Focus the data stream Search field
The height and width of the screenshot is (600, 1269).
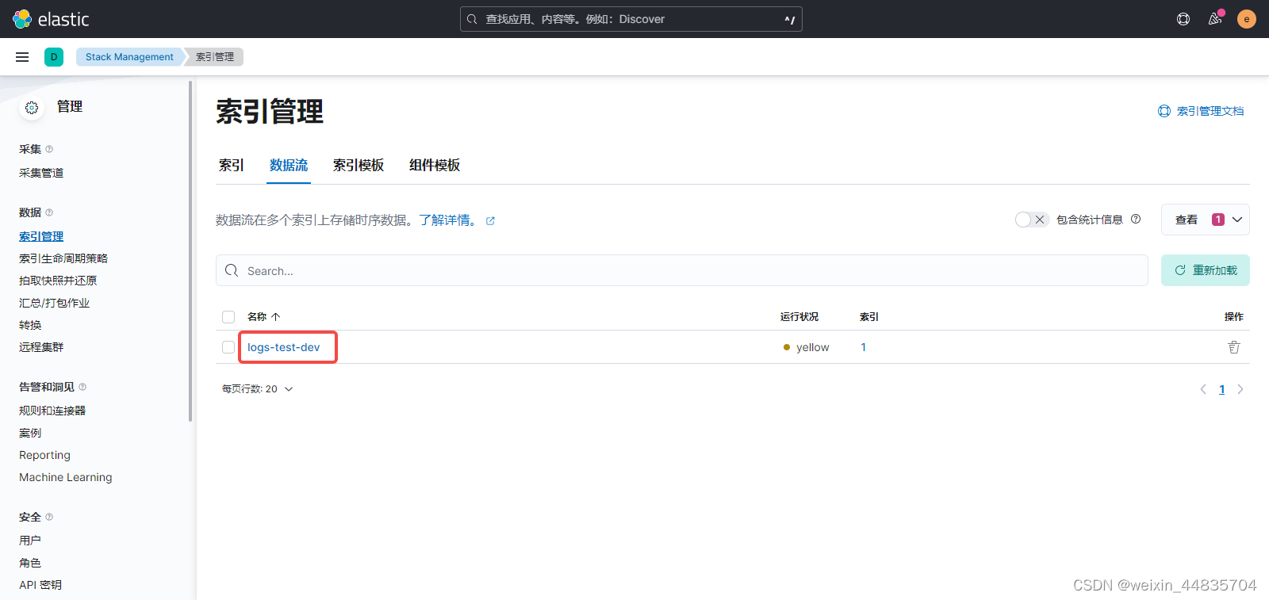click(682, 270)
